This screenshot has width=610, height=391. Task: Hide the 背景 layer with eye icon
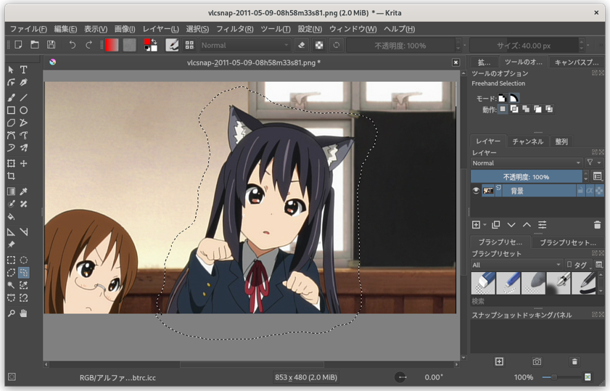coord(476,191)
